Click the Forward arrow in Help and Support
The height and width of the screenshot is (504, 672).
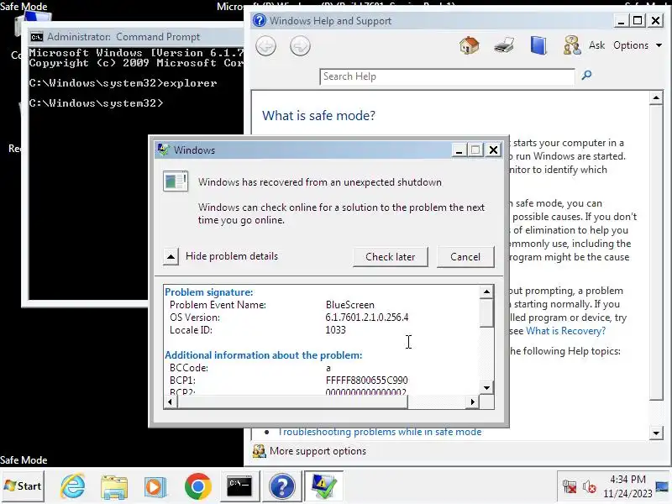(300, 46)
